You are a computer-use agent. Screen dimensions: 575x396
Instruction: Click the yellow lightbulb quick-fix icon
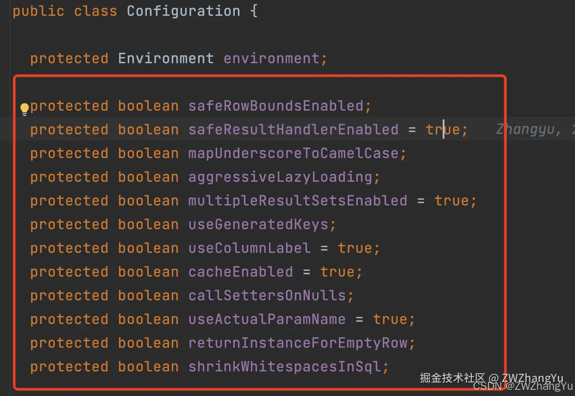click(25, 109)
